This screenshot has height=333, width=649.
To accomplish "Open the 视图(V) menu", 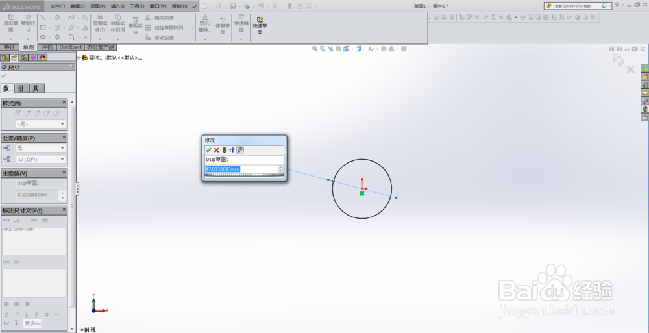I will [98, 6].
